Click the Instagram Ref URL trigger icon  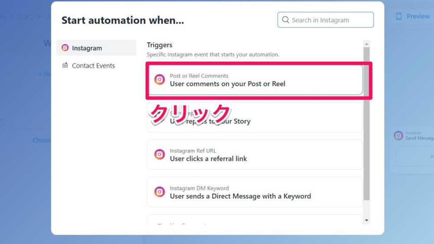(x=160, y=155)
